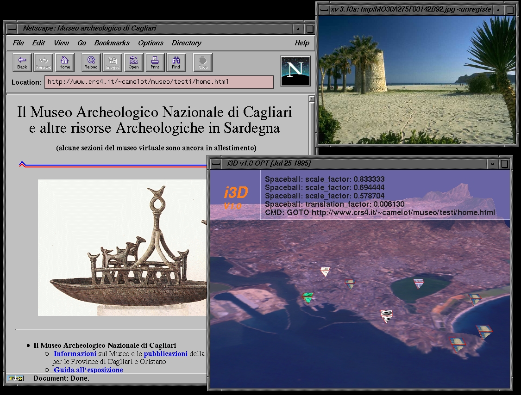
Task: Click the "Spaceball: scale_factor: 0.578704" line
Action: click(x=325, y=196)
